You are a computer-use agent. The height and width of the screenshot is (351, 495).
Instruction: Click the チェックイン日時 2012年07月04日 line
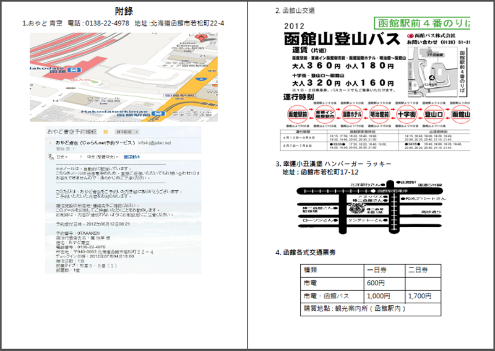95,256
